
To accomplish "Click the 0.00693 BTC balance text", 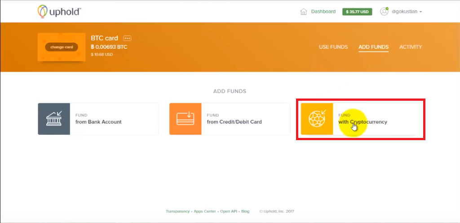I will tap(109, 47).
